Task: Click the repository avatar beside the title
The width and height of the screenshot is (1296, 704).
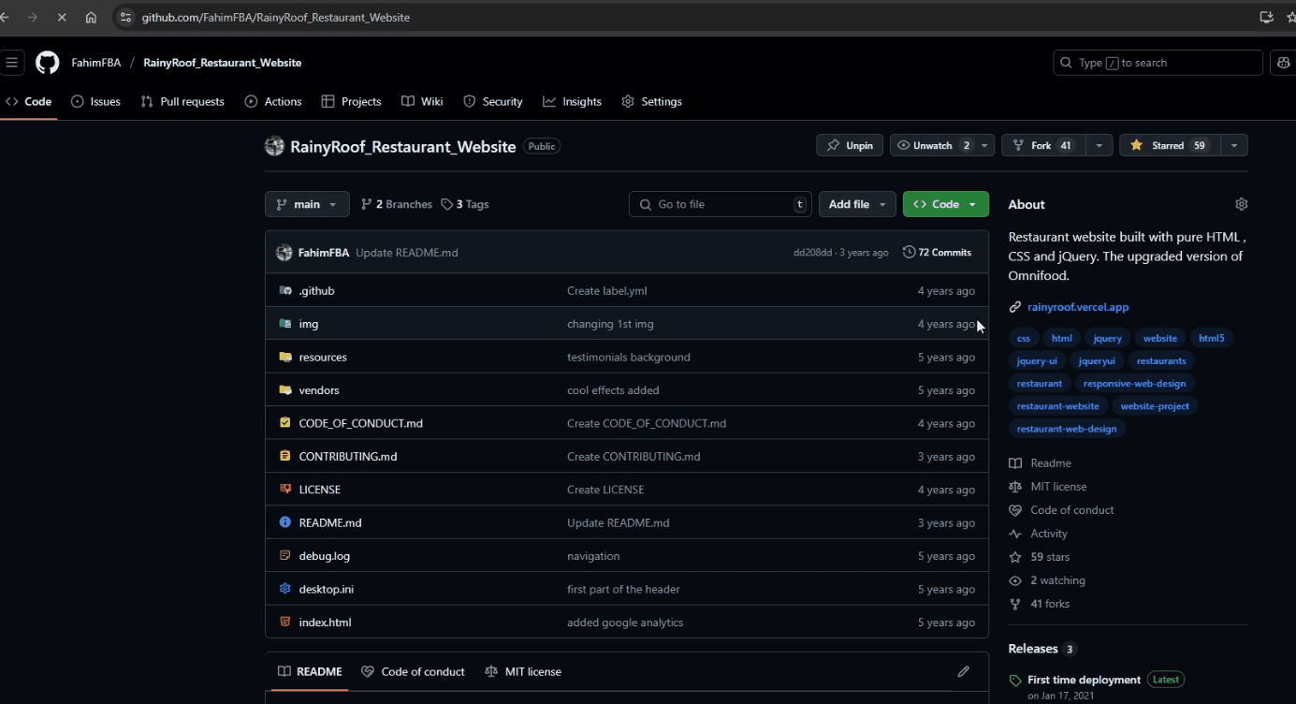Action: pyautogui.click(x=274, y=146)
